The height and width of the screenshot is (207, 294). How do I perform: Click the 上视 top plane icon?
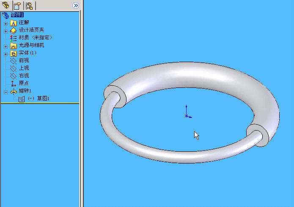[x=13, y=68]
